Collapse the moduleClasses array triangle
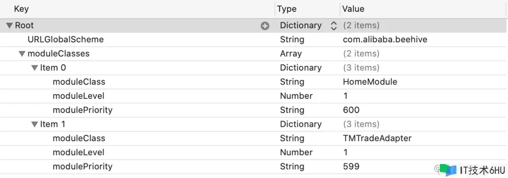Image resolution: width=508 pixels, height=178 pixels. pyautogui.click(x=22, y=54)
